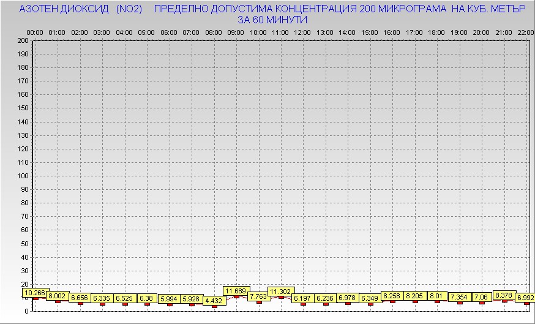Select the 190 y-axis label
The width and height of the screenshot is (535, 324).
[x=23, y=55]
